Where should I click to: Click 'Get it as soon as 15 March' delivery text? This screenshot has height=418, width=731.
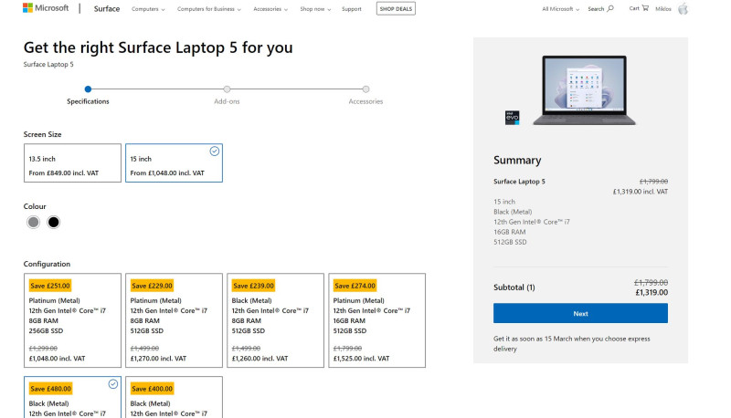click(x=572, y=343)
